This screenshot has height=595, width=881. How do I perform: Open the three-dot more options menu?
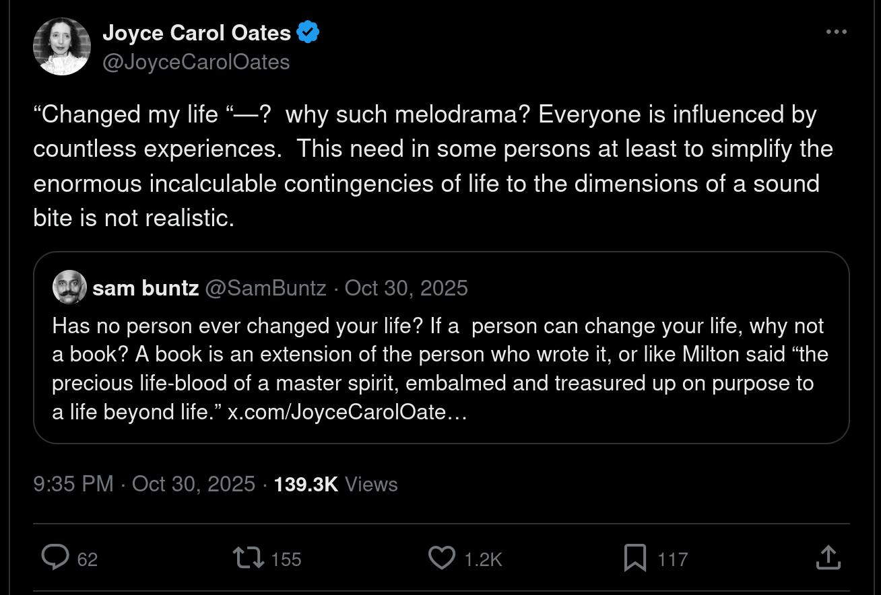pos(836,32)
